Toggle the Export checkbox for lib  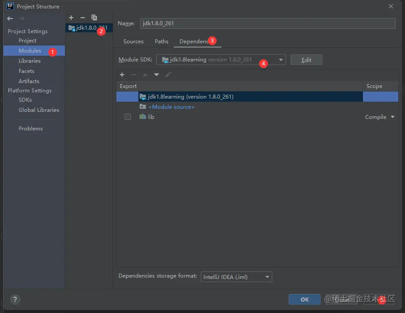(x=128, y=117)
